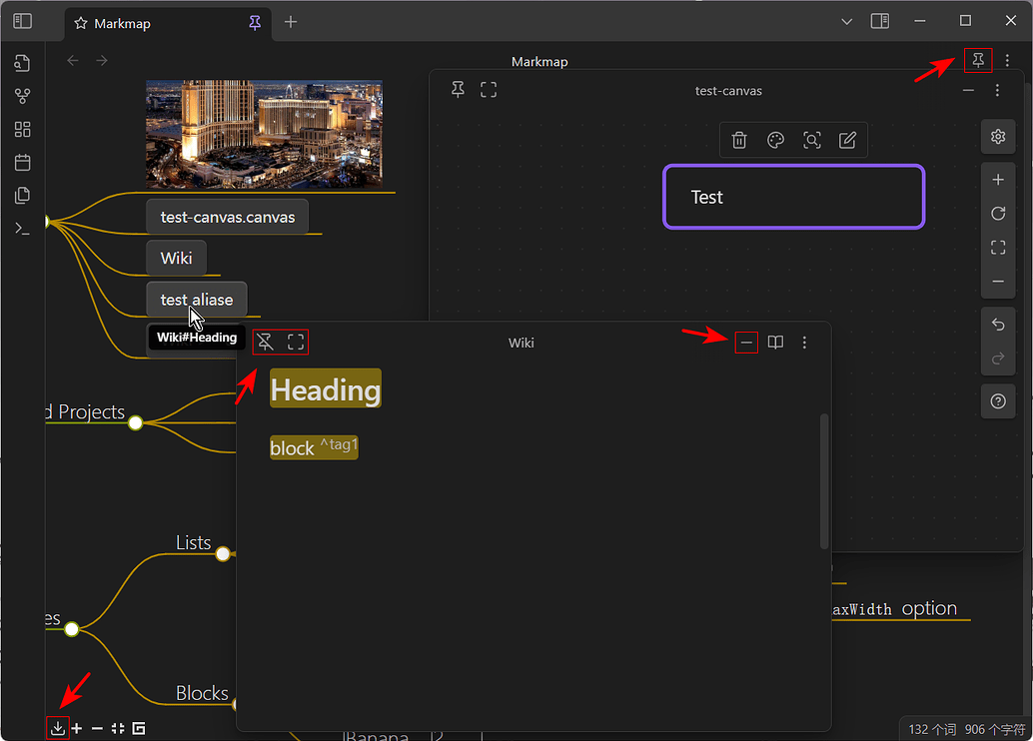This screenshot has width=1033, height=741.
Task: Fit the markmap to the window
Action: click(117, 728)
